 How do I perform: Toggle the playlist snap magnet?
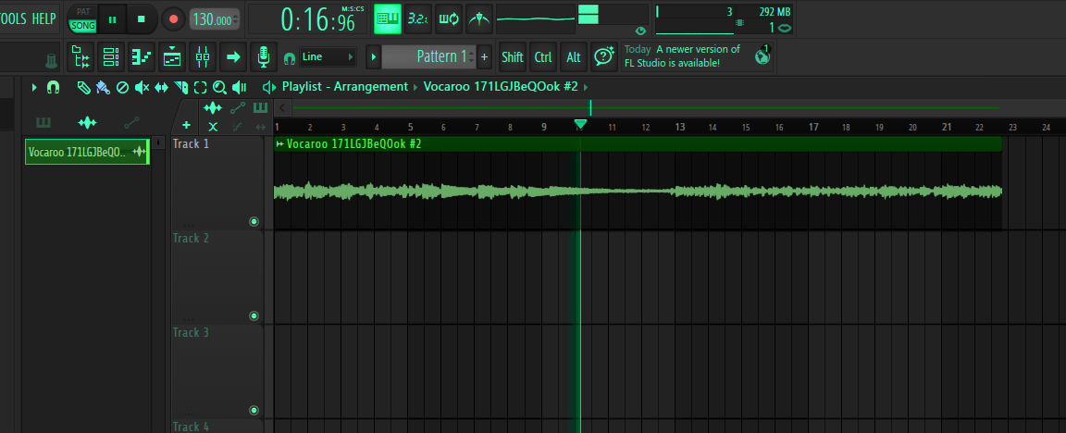pyautogui.click(x=53, y=87)
